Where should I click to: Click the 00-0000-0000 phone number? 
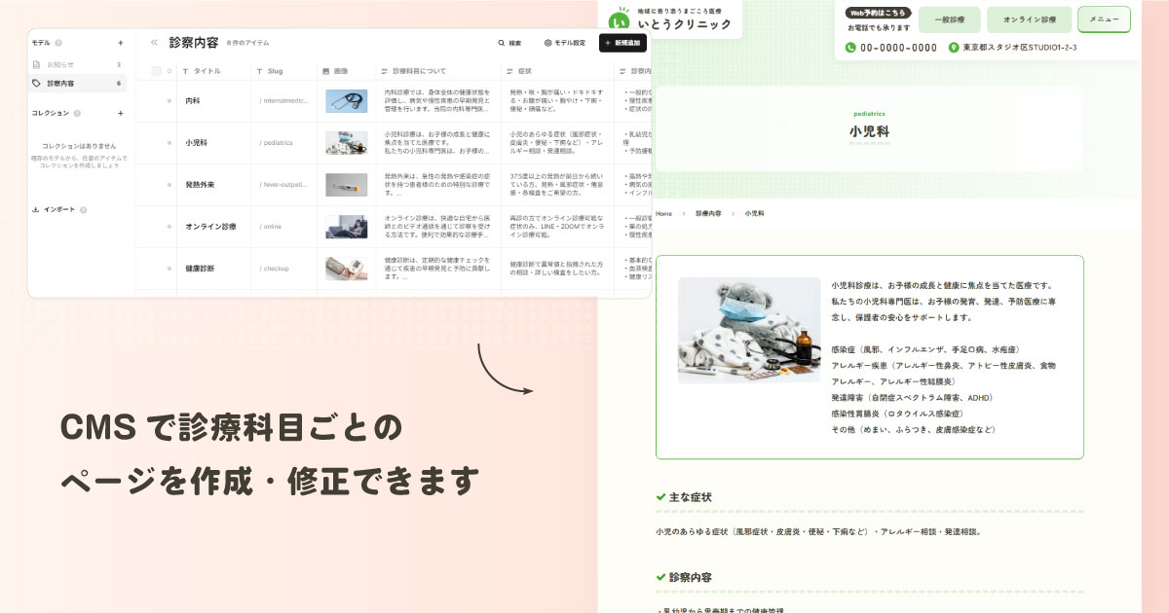point(898,48)
